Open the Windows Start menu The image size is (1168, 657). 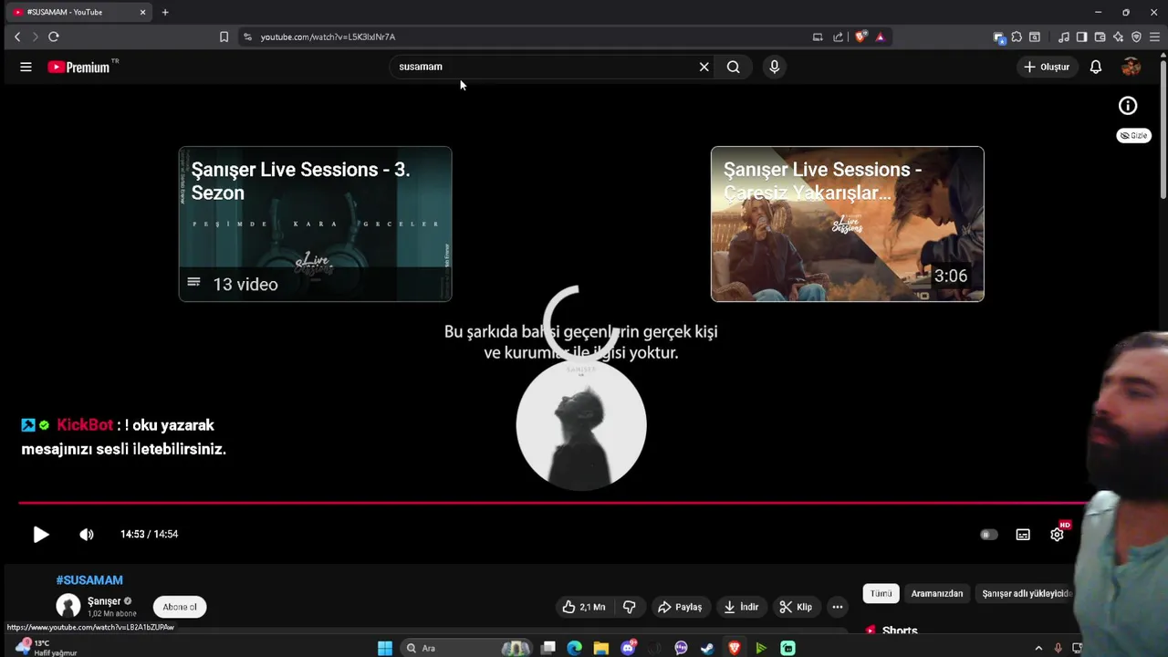coord(385,648)
